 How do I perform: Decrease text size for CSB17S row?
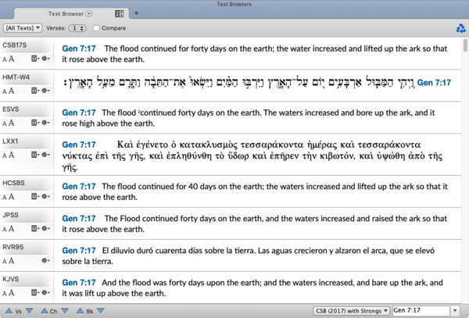(x=4, y=59)
